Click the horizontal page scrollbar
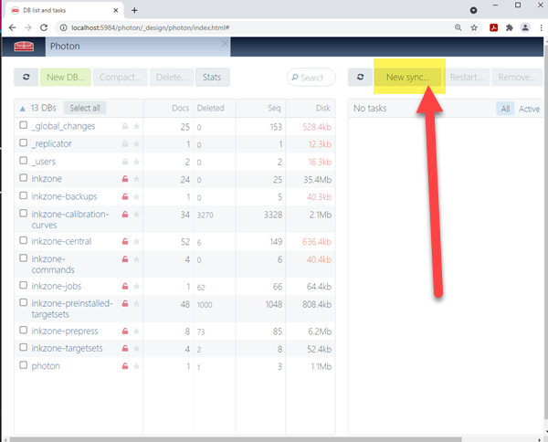Image resolution: width=548 pixels, height=442 pixels. (x=236, y=439)
